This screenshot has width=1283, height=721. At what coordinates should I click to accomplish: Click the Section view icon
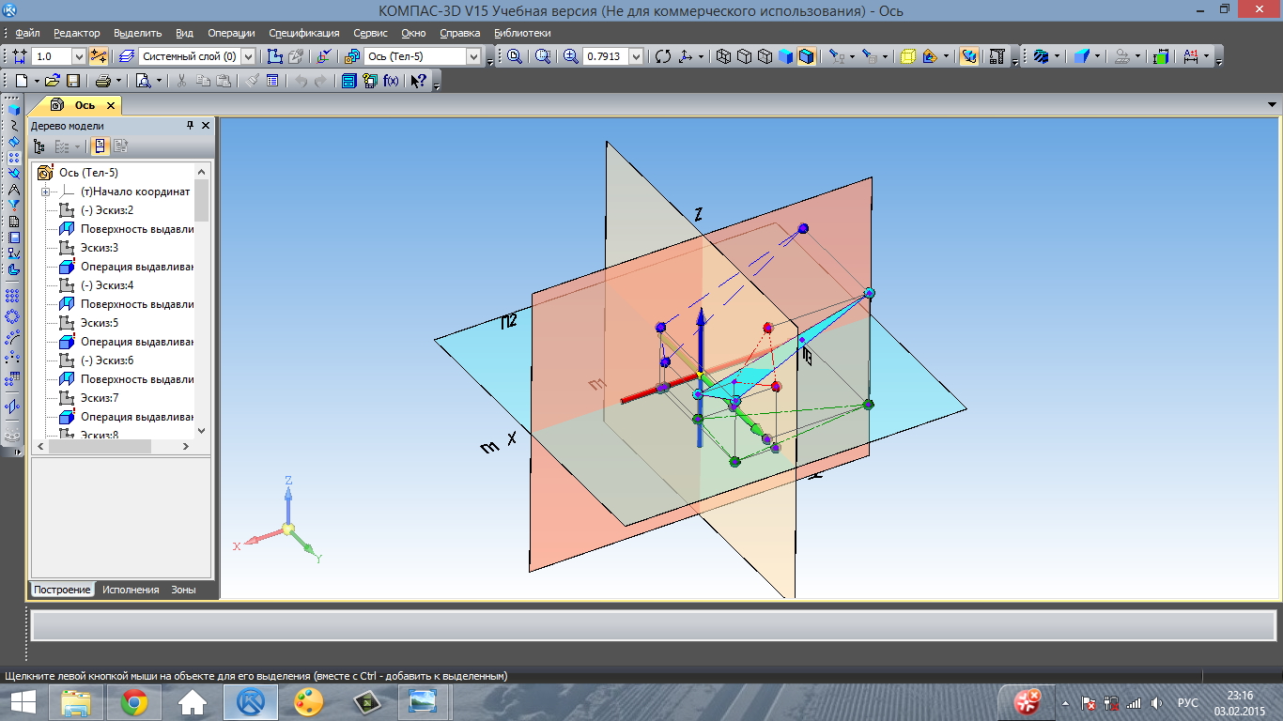pyautogui.click(x=930, y=56)
